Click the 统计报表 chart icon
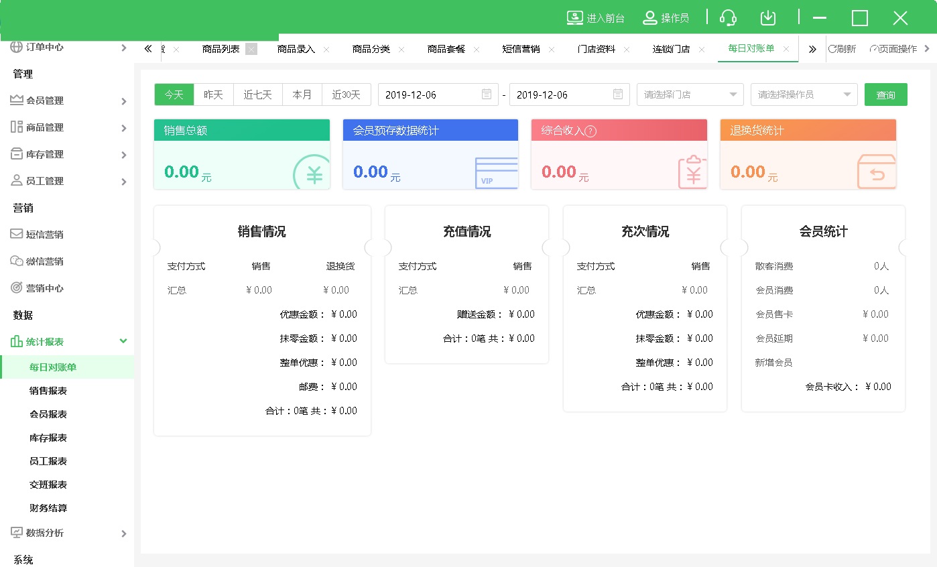The image size is (937, 567). click(17, 342)
